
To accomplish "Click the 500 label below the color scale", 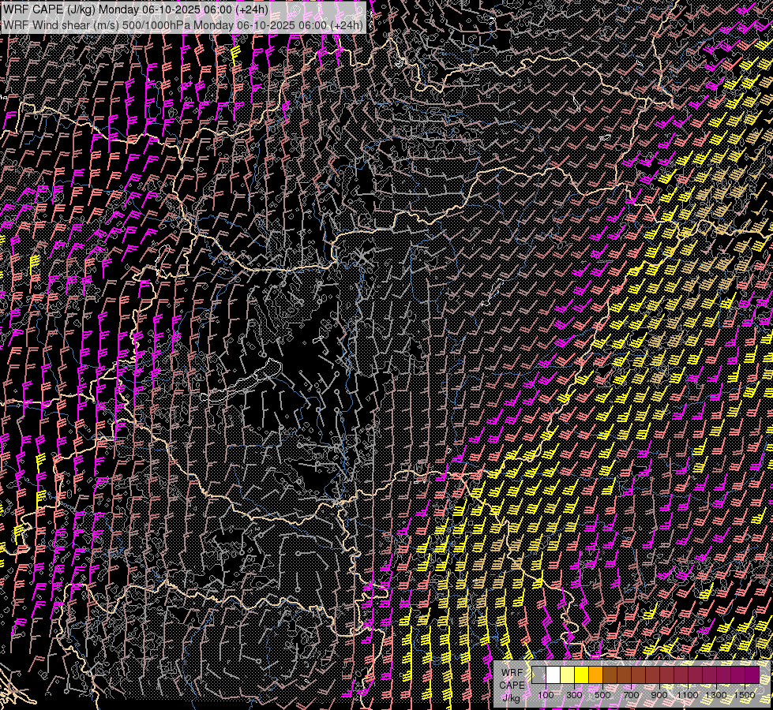I will (602, 694).
